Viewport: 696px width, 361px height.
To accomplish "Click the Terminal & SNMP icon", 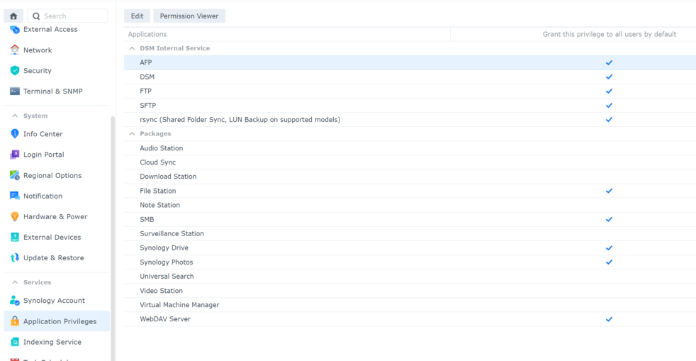I will click(x=15, y=91).
